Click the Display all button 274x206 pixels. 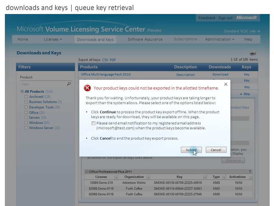pos(233,160)
